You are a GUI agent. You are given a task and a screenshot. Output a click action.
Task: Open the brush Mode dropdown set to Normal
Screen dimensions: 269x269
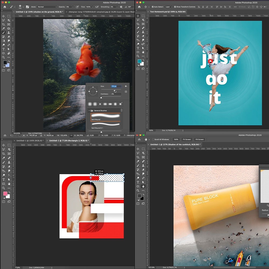(x=47, y=7)
